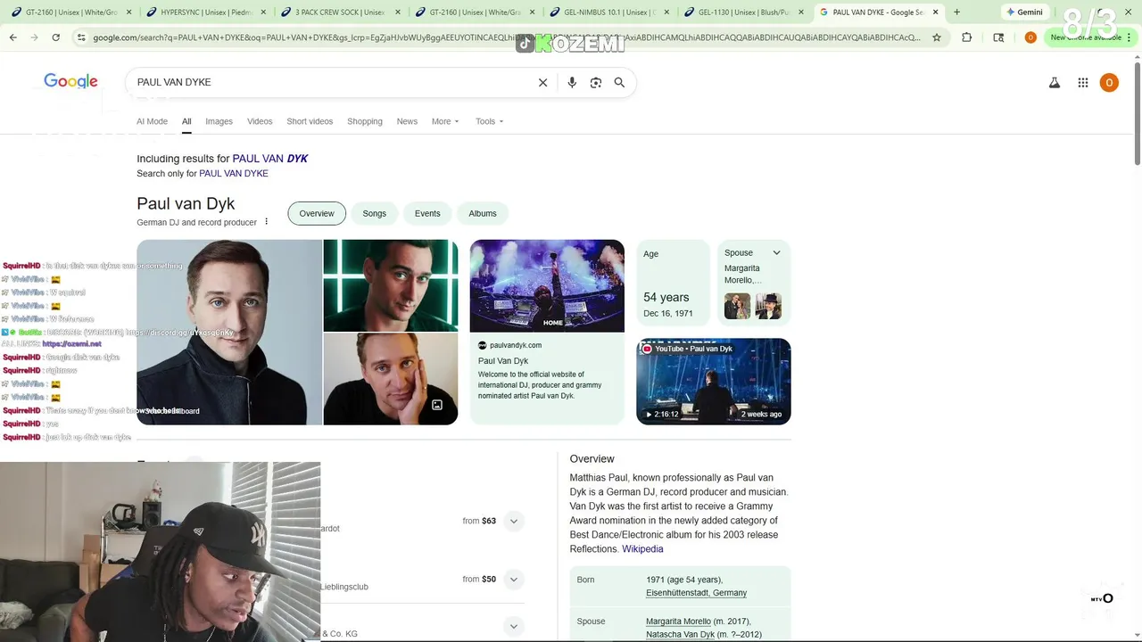The image size is (1142, 642).
Task: Switch to AI Mode tab
Action: pos(152,121)
